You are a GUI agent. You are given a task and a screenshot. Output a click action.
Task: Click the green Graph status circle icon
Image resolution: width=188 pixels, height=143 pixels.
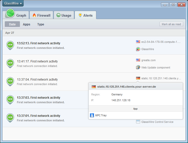[x=10, y=13]
